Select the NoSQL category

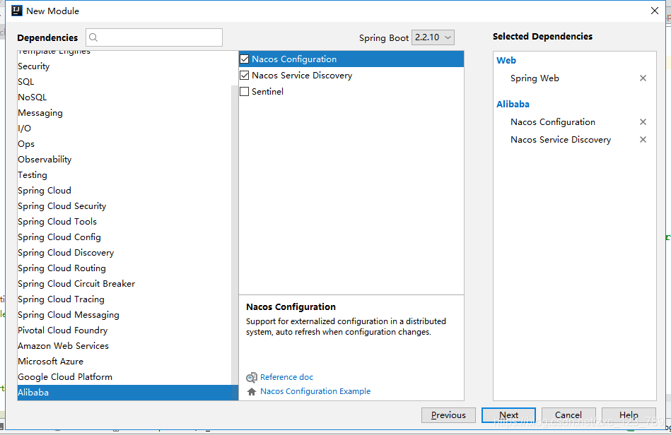124,97
